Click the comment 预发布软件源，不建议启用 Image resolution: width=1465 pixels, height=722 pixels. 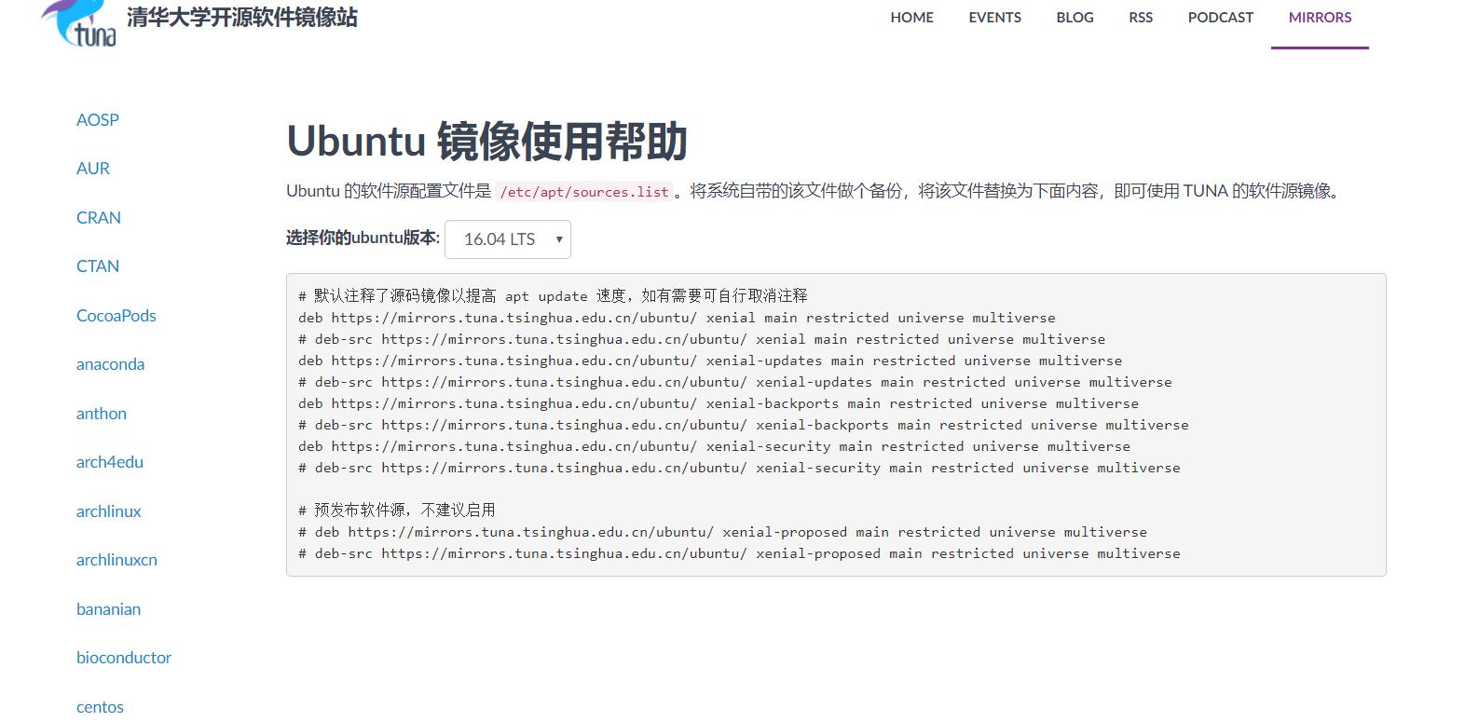coord(397,511)
